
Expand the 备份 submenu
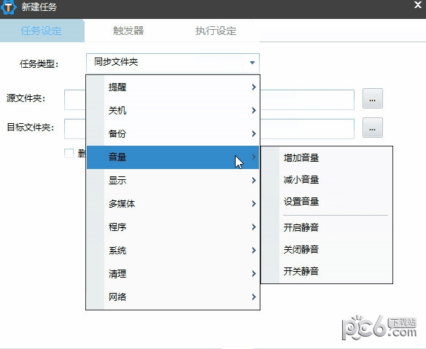point(173,134)
